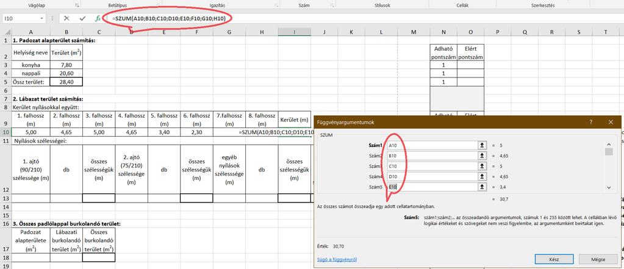Open the Vágólap group dialog launcher
The image size is (624, 269).
[77, 5]
